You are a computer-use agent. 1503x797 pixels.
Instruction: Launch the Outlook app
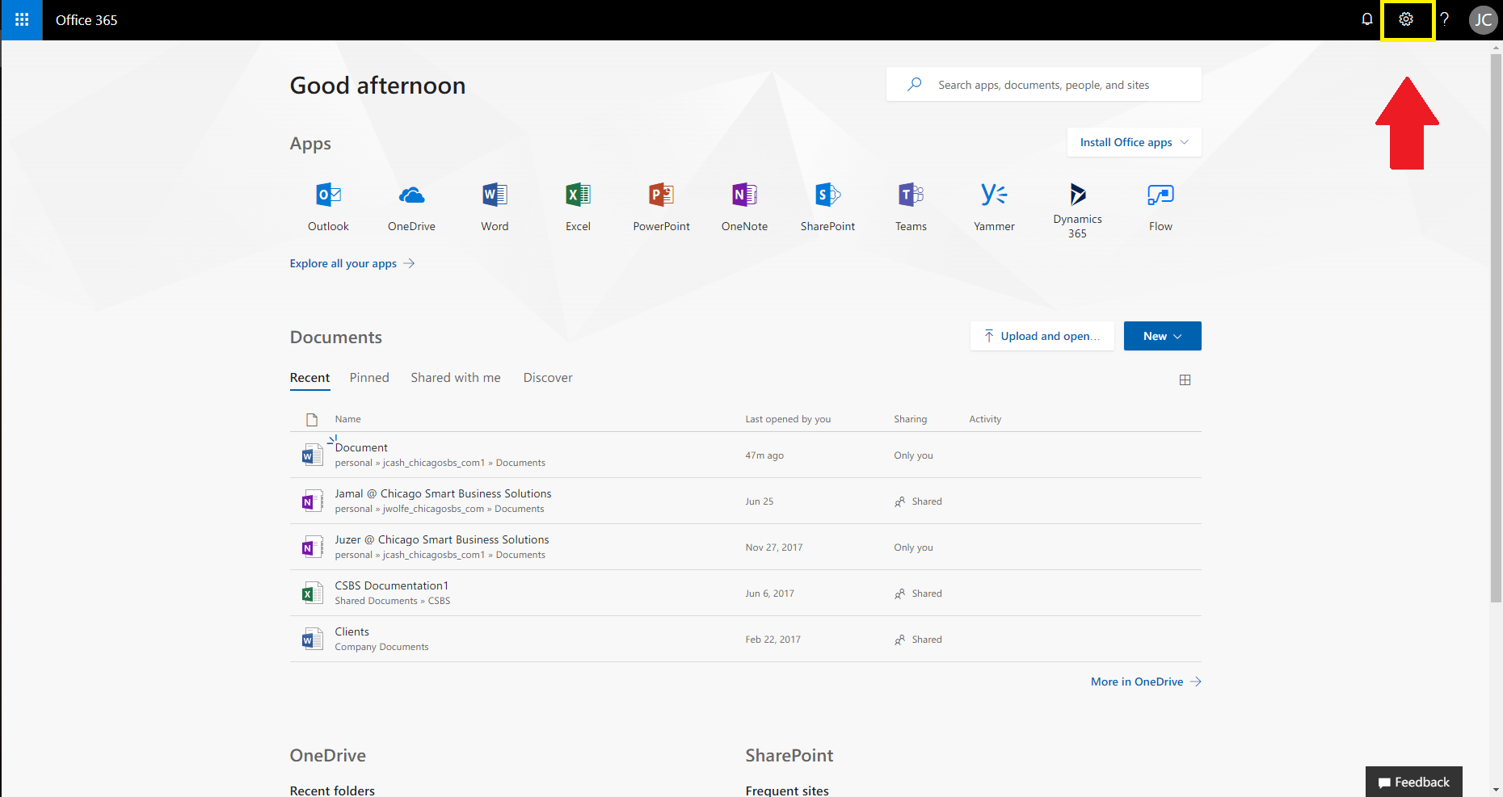[x=328, y=207]
